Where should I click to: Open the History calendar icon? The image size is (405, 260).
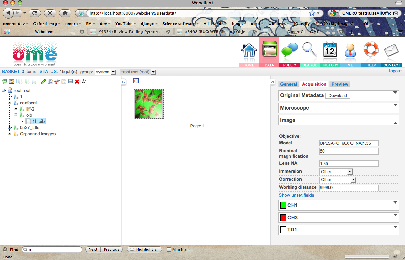[x=330, y=52]
